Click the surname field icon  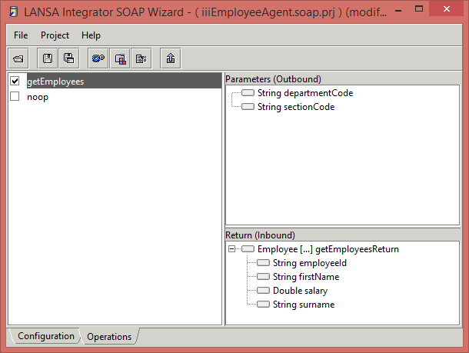click(x=263, y=304)
